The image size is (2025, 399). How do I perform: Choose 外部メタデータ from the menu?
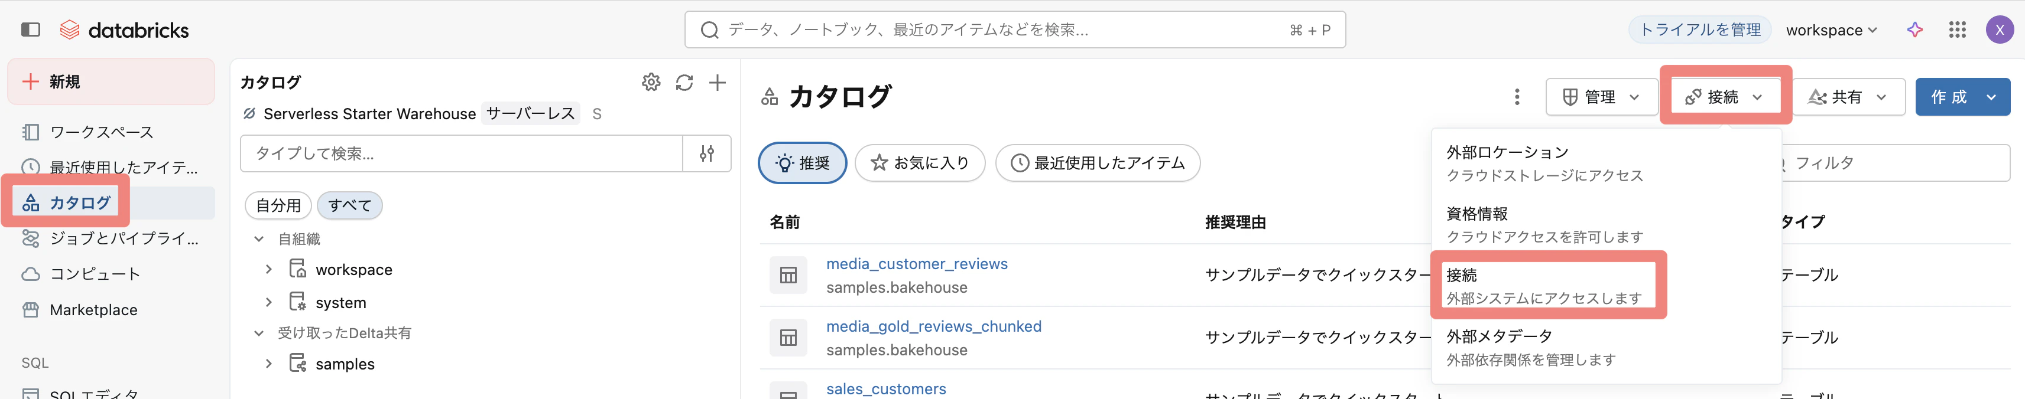(1606, 347)
